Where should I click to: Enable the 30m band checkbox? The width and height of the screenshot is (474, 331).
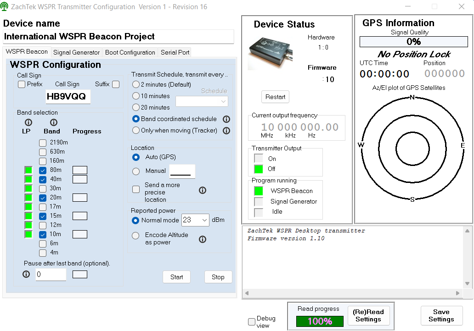coord(43,188)
